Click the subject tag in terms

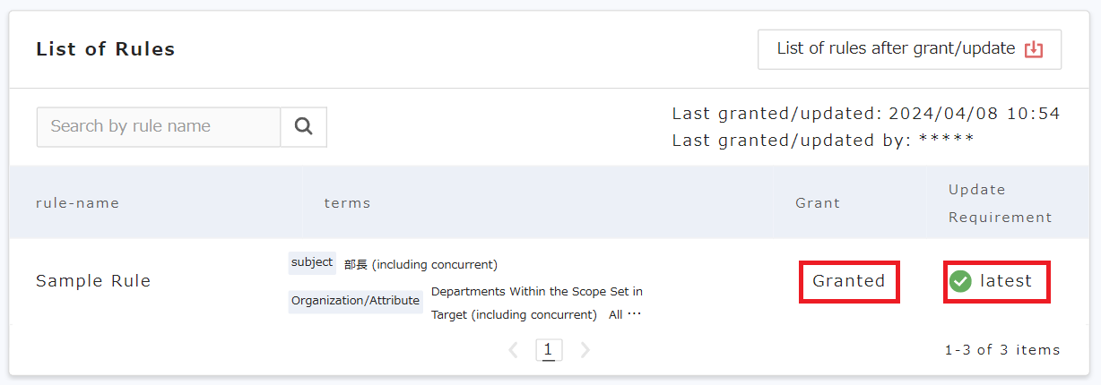click(312, 263)
